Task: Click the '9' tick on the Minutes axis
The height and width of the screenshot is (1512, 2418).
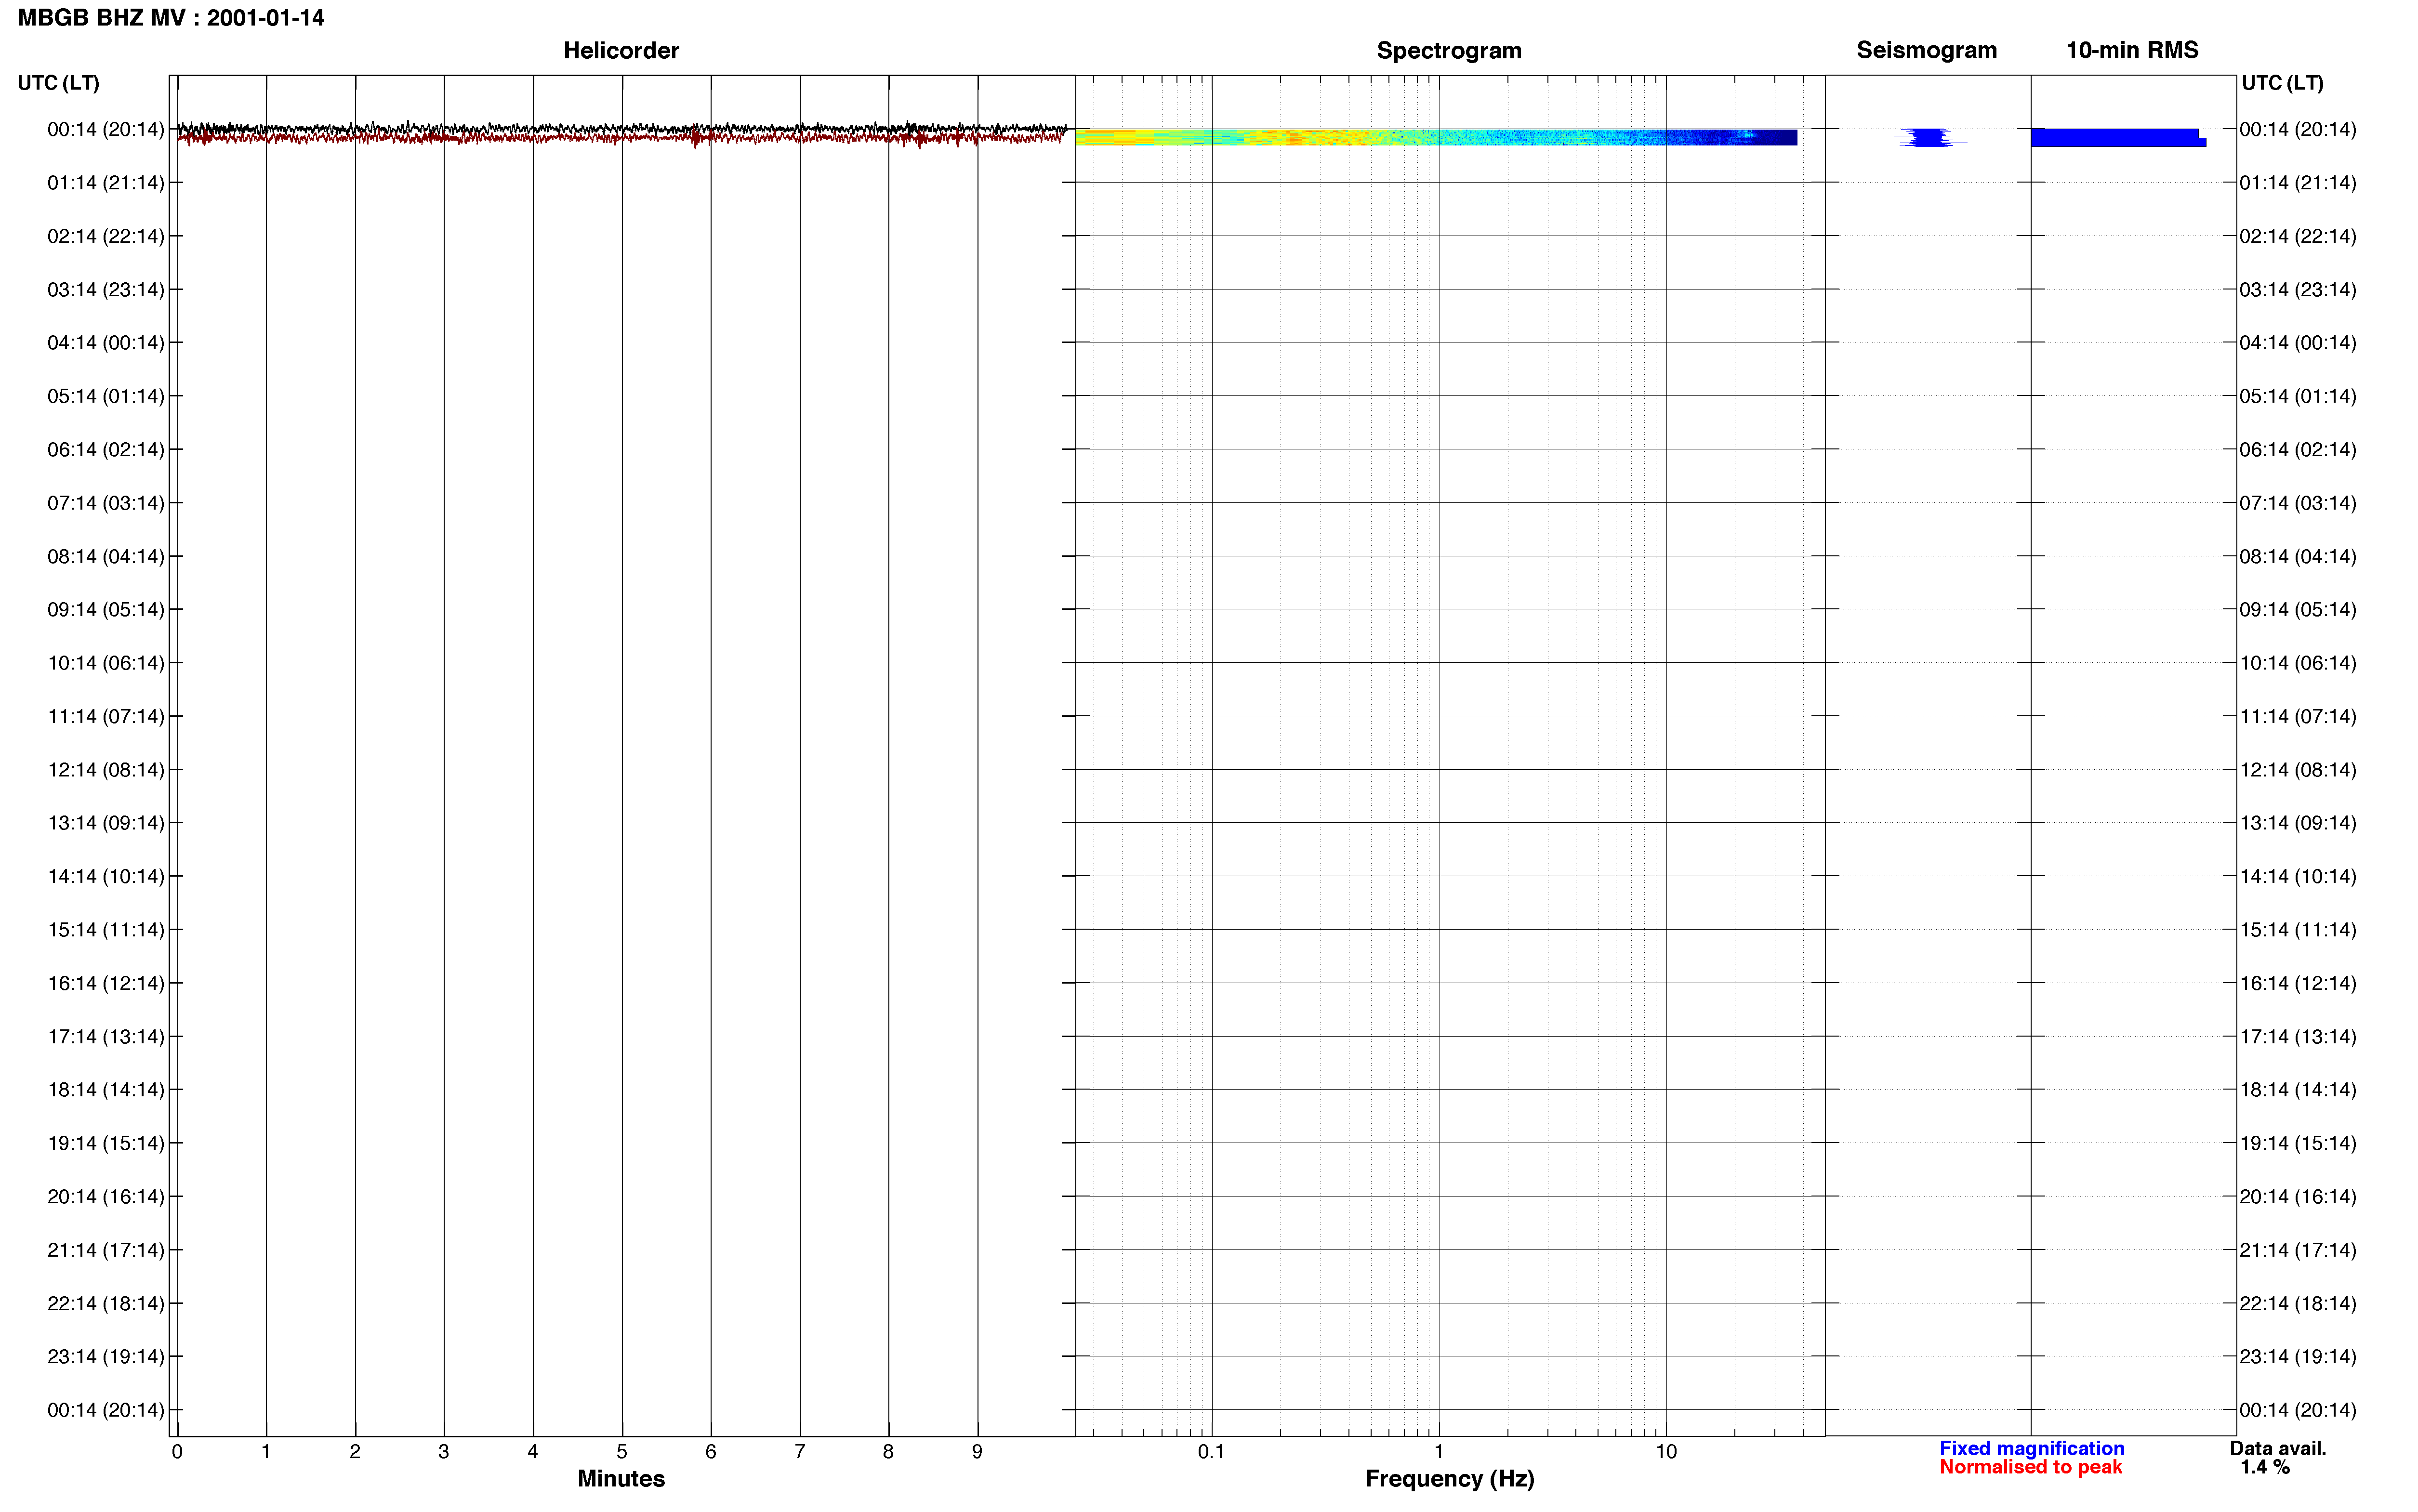Action: point(977,1452)
